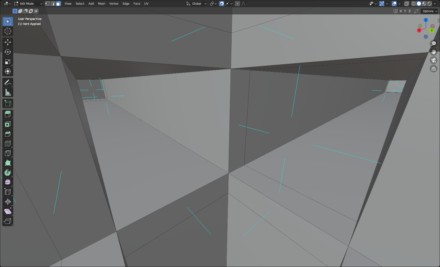The image size is (440, 267).
Task: Open the Add menu
Action: [91, 4]
